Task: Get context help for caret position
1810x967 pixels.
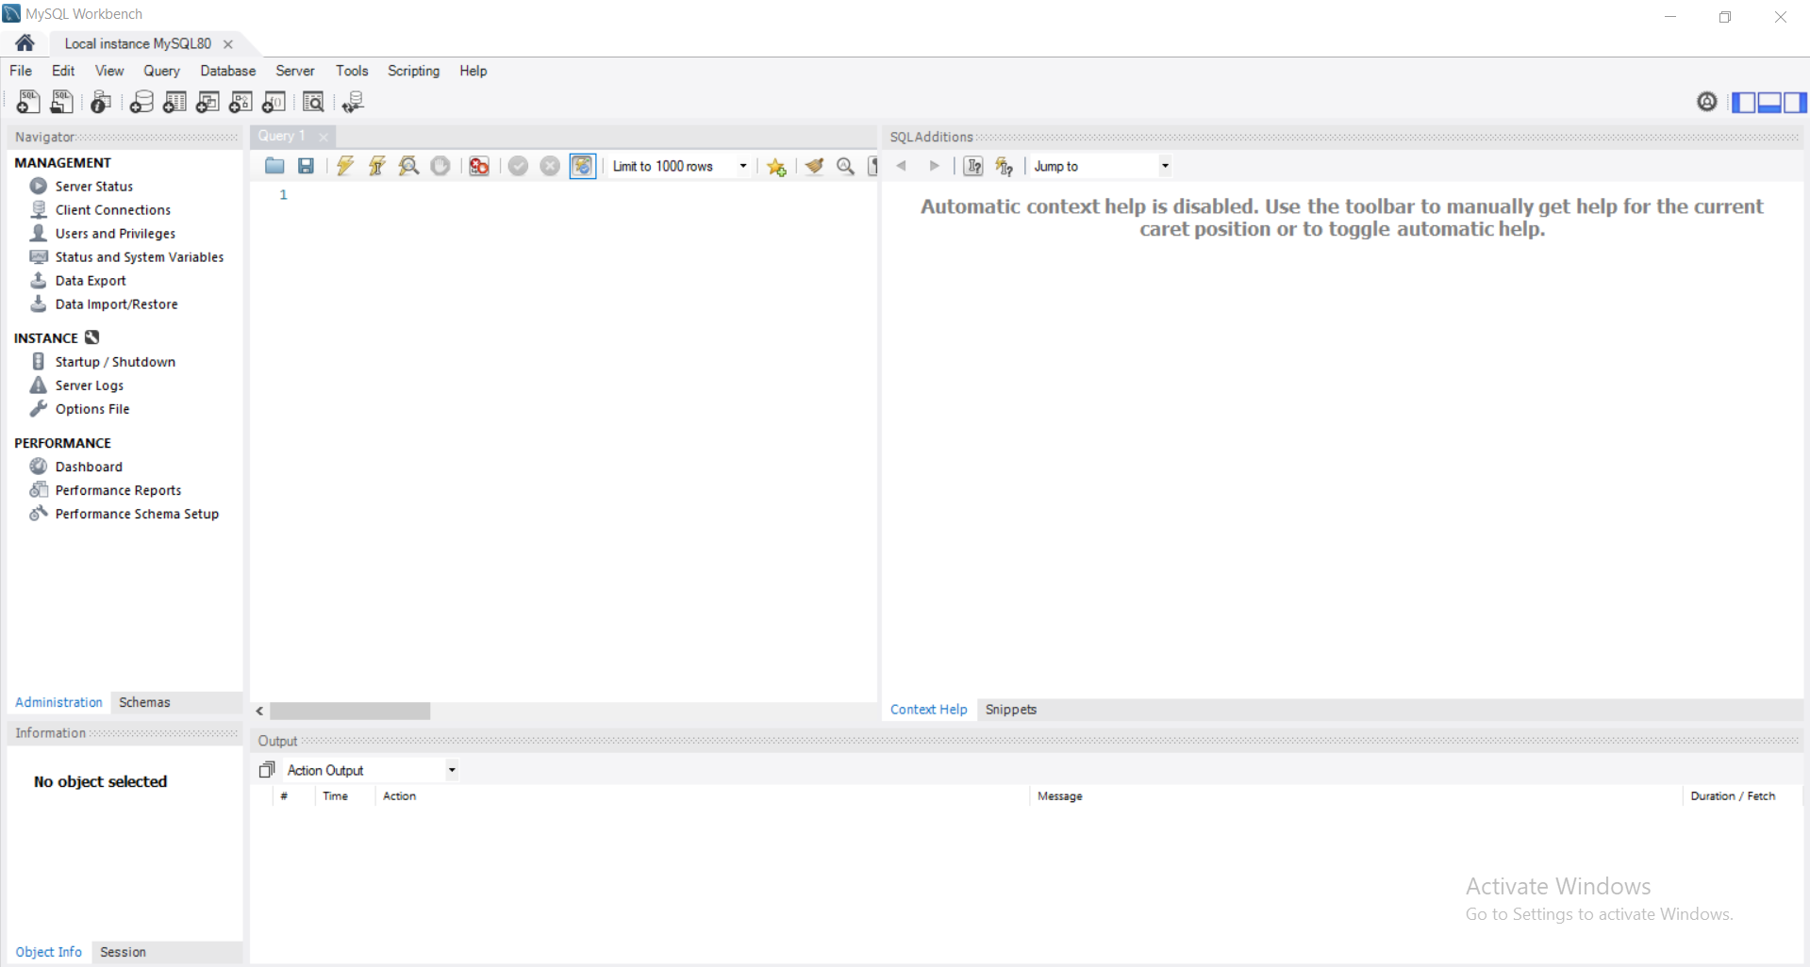Action: click(973, 166)
